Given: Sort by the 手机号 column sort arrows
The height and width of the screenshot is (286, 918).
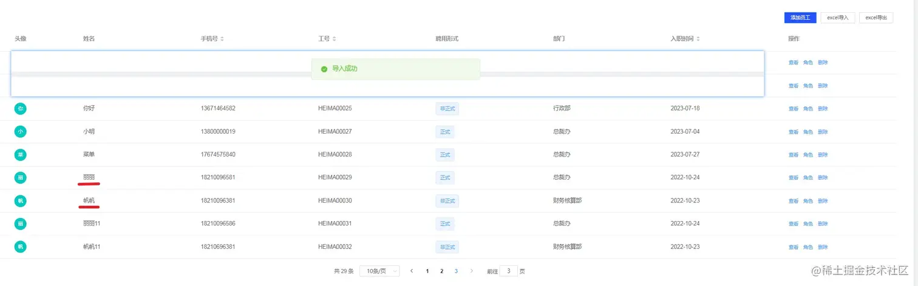Looking at the screenshot, I should (222, 39).
